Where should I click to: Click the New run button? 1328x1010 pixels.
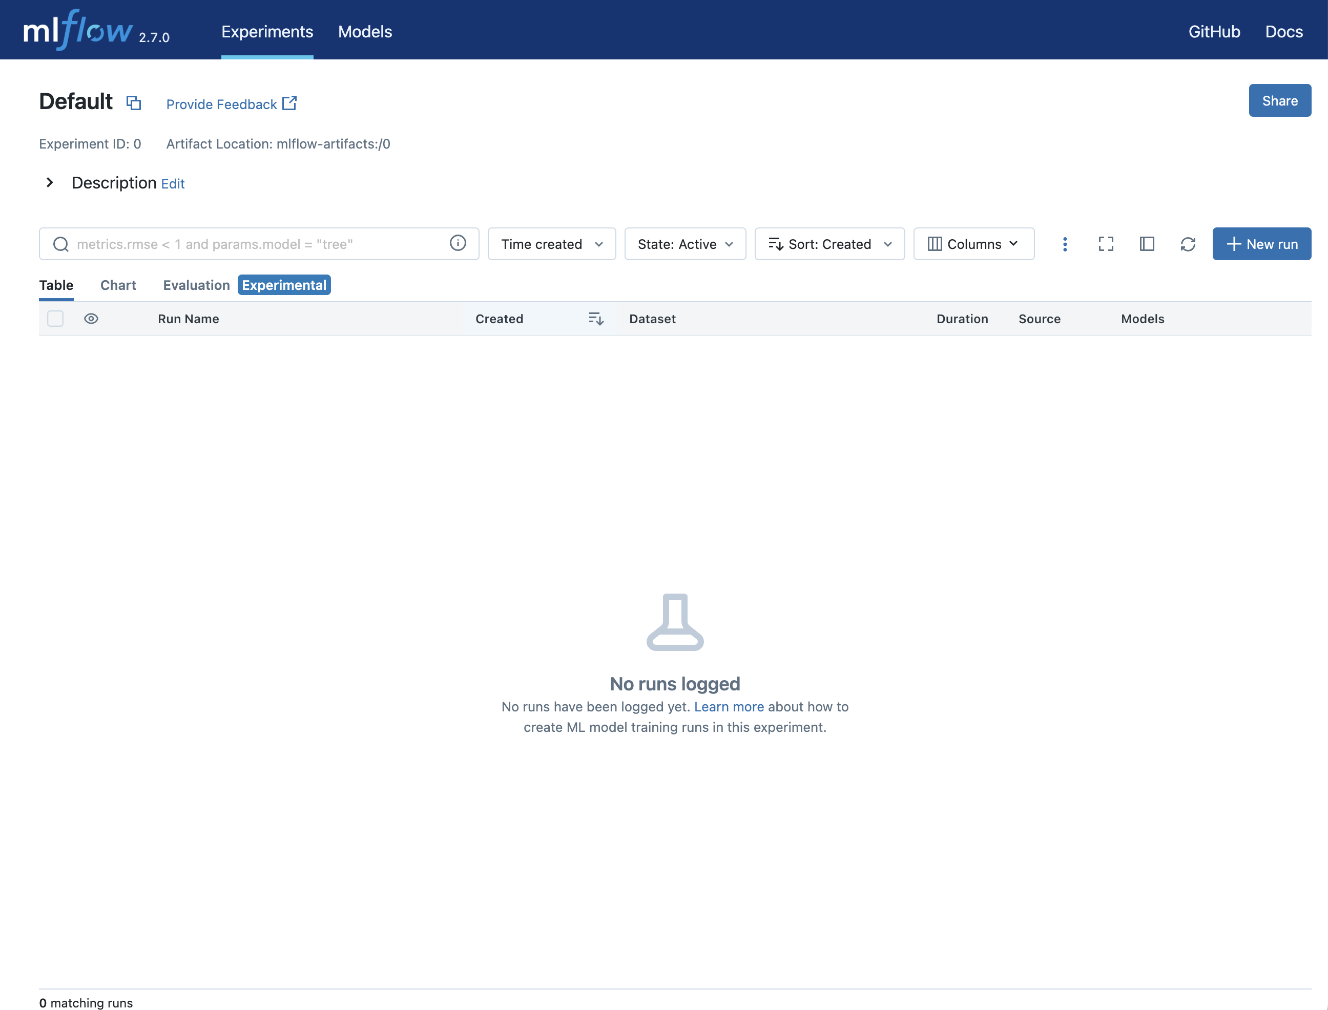click(1261, 243)
